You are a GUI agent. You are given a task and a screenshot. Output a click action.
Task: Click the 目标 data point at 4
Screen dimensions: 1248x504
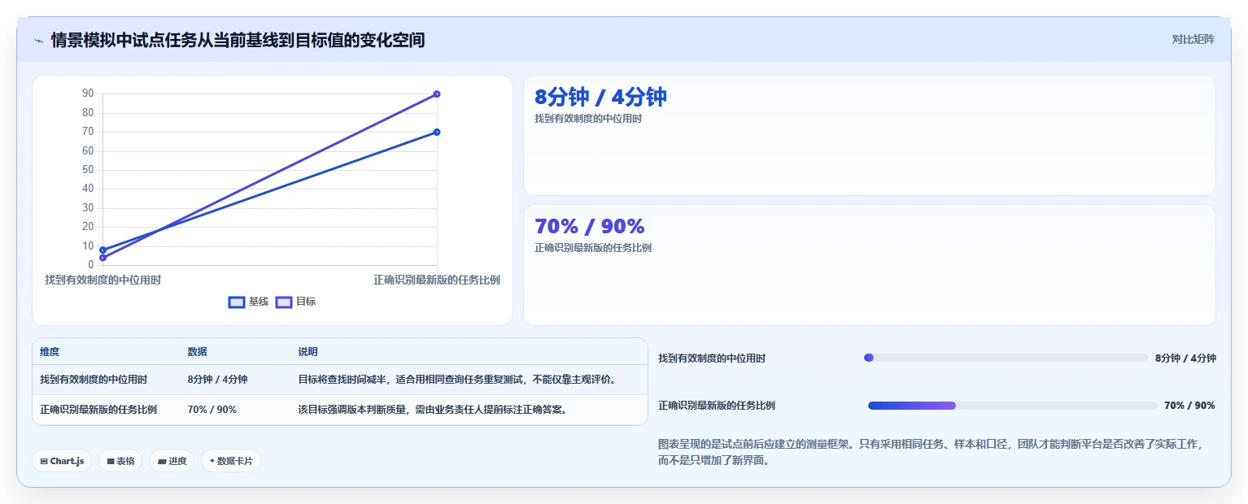click(103, 258)
